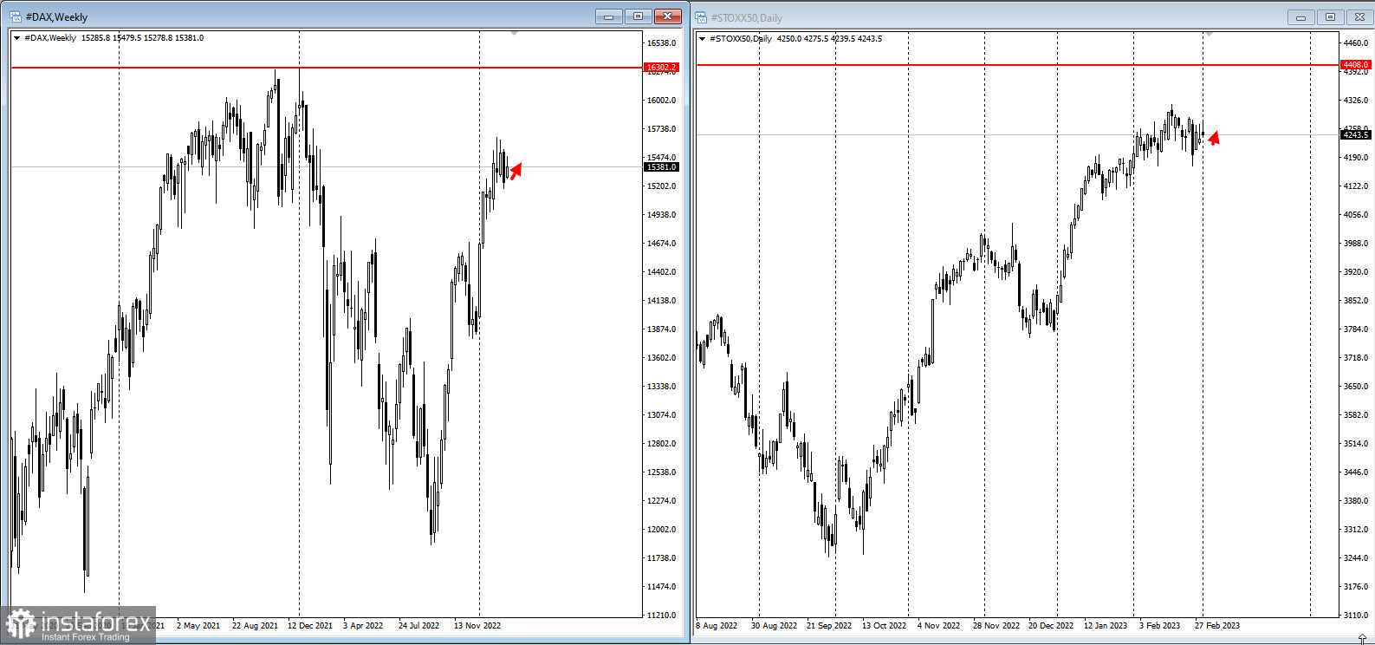
Task: Click the 14938.0 price scale label
Action: 661,215
